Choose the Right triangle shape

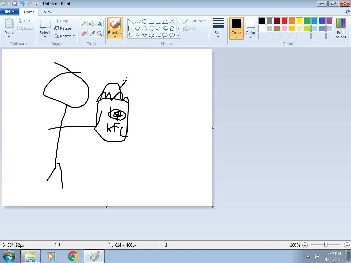tap(131, 28)
